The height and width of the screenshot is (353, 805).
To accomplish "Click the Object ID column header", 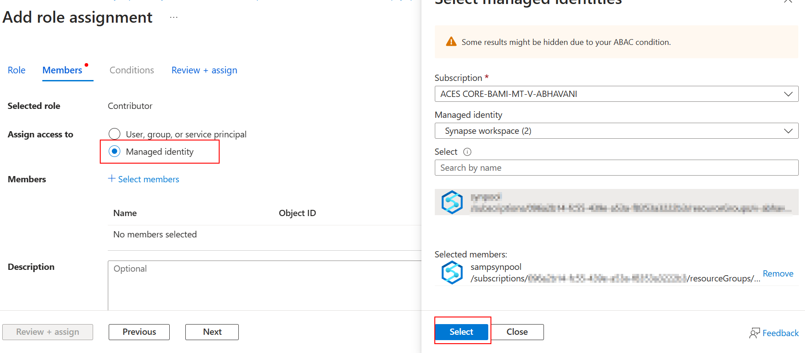I will click(x=297, y=213).
